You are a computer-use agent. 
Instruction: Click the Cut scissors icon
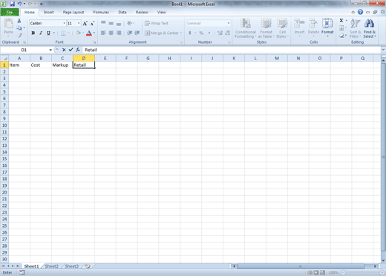(19, 22)
